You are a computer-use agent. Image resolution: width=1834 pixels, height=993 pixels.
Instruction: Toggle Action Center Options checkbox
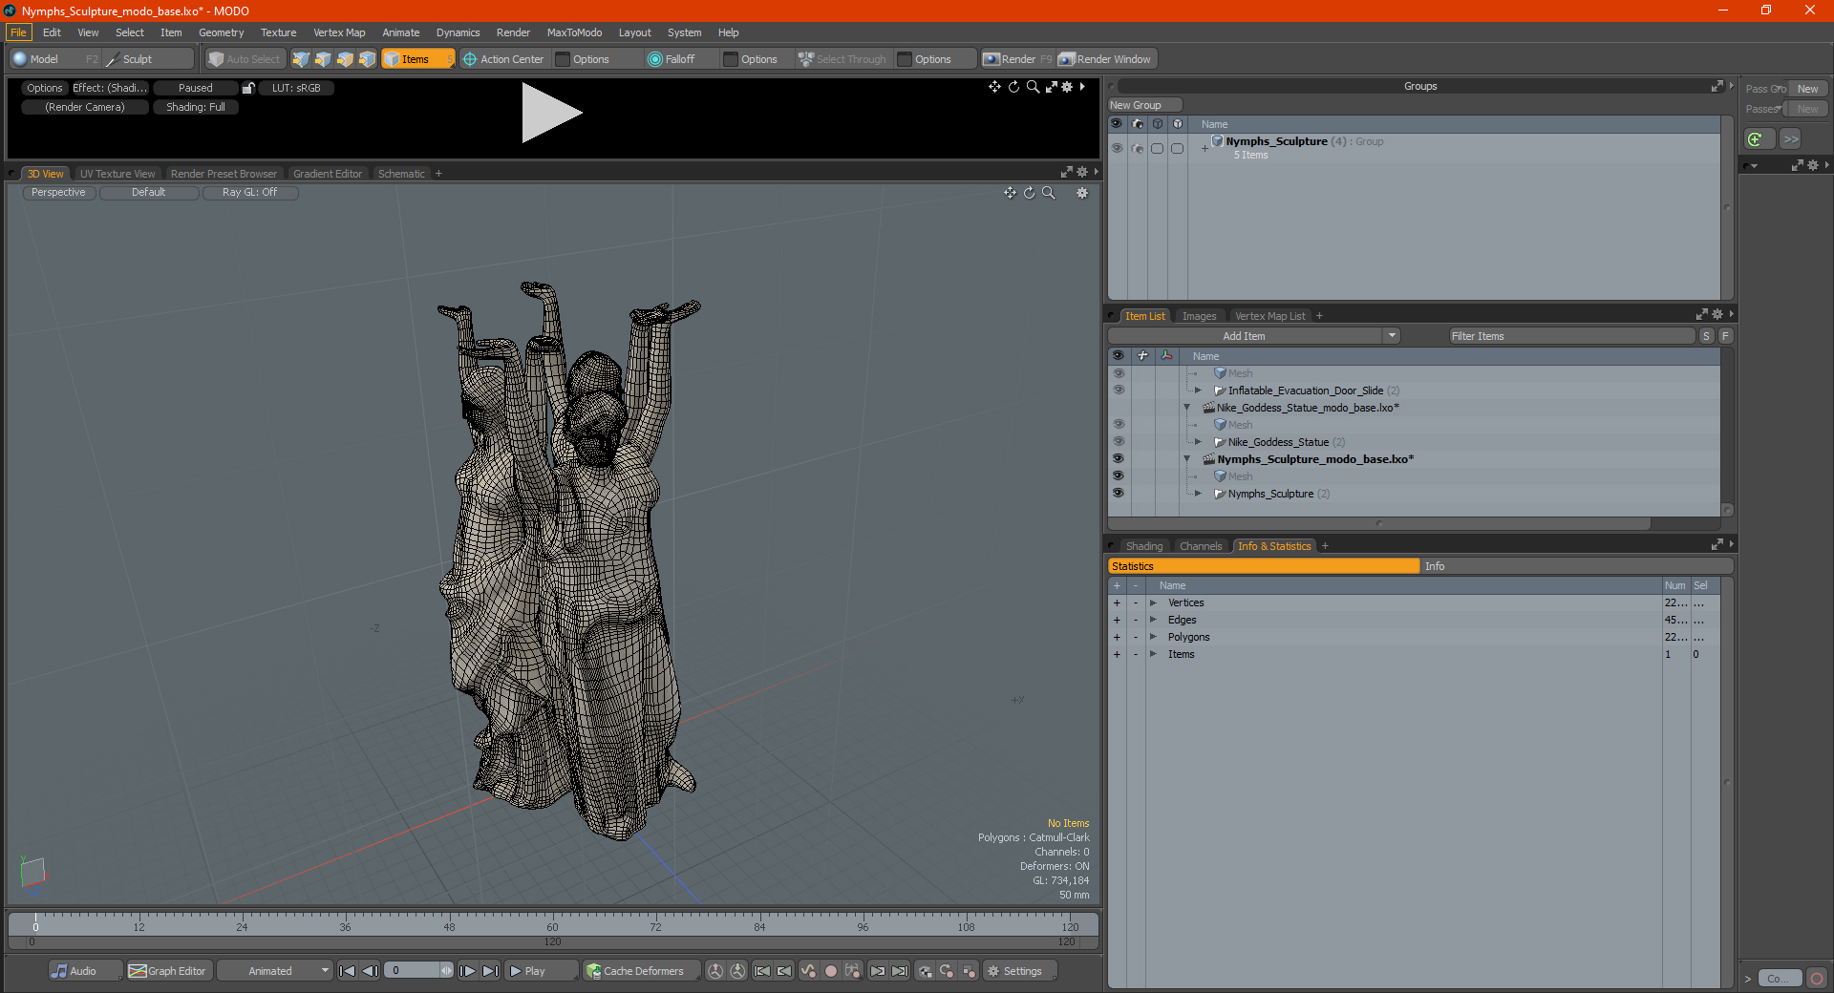tap(563, 59)
